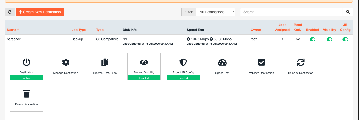Sort by JB Config column
This screenshot has width=359, height=120.
[x=345, y=27]
